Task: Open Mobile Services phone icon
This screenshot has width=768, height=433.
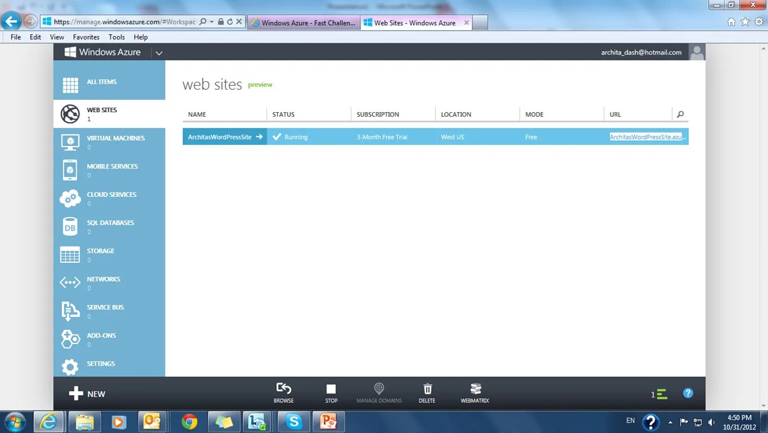Action: 70,170
